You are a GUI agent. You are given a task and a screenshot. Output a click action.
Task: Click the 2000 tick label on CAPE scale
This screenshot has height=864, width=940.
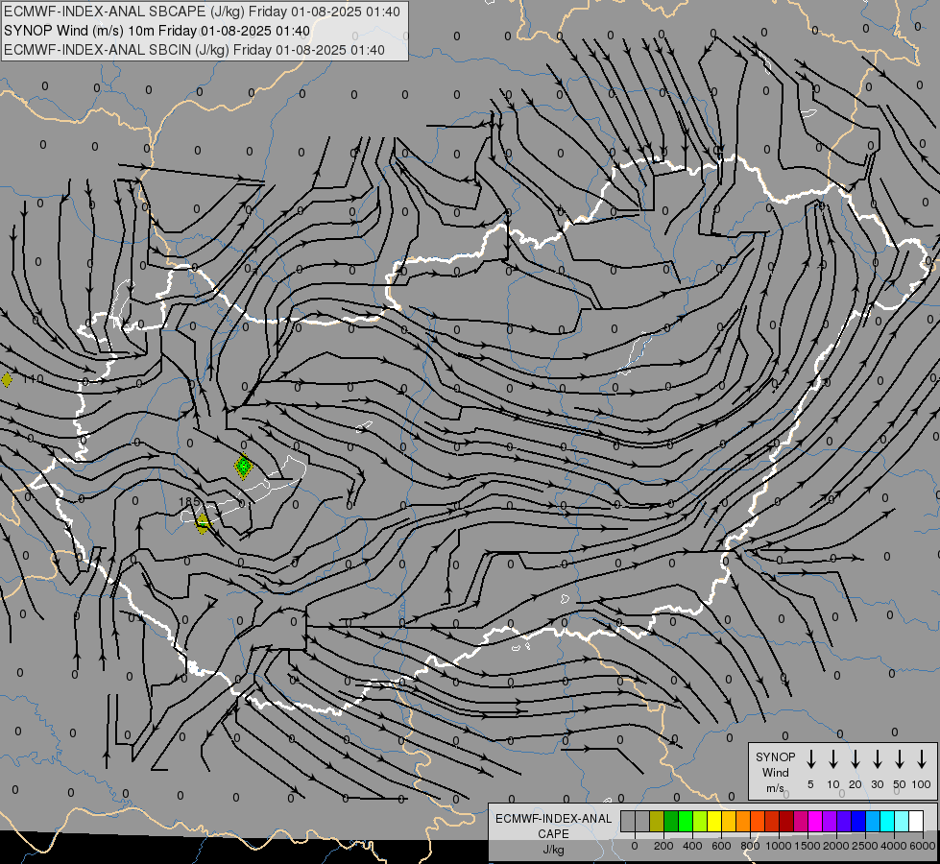[835, 846]
